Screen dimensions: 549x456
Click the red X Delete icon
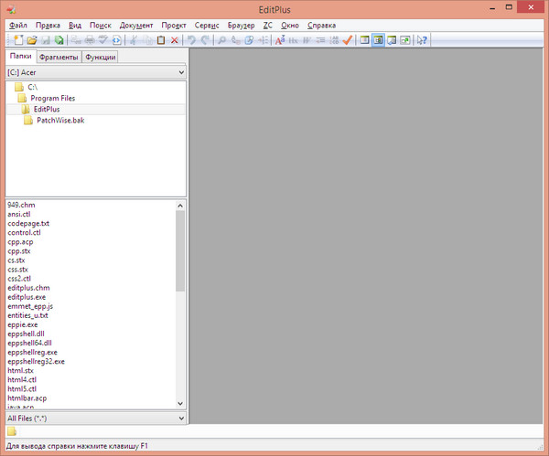pyautogui.click(x=174, y=40)
